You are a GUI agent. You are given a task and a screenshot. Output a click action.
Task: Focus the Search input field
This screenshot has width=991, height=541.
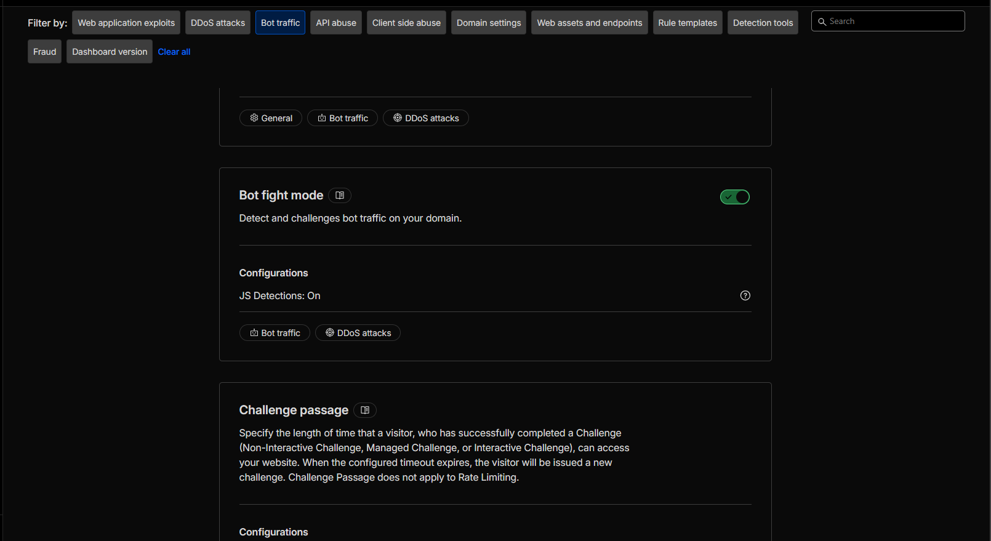888,21
